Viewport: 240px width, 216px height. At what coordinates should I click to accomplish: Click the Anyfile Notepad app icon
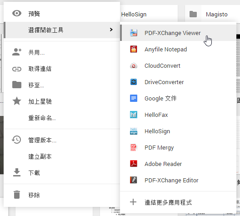(x=134, y=49)
